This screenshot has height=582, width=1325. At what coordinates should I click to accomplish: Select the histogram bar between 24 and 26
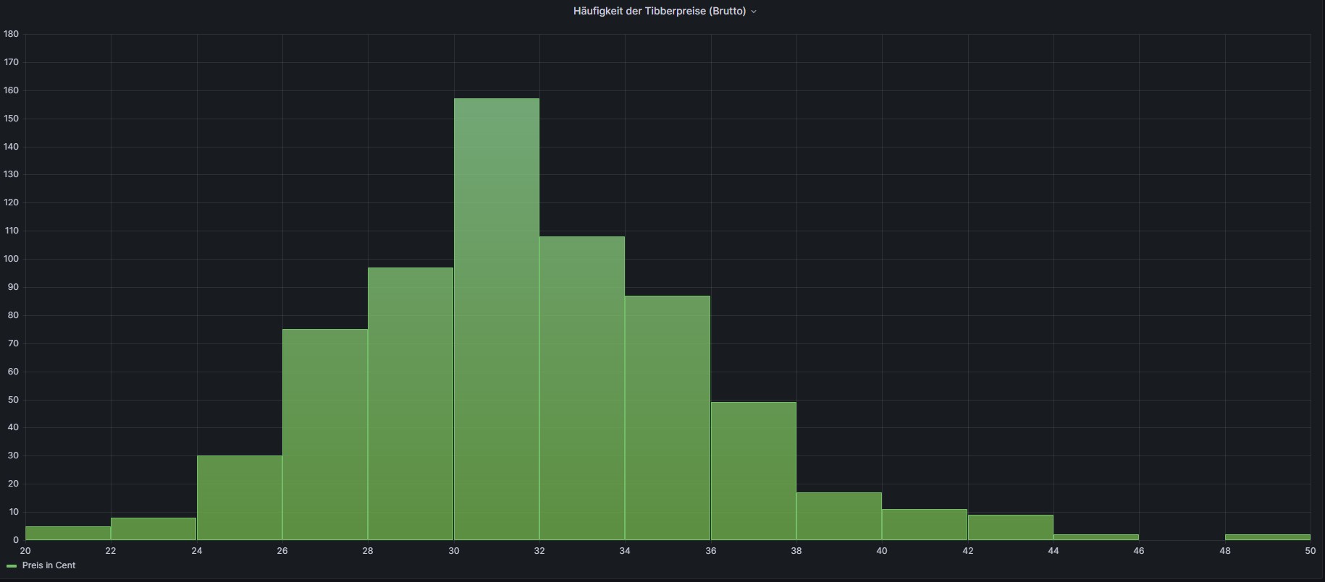[x=240, y=497]
